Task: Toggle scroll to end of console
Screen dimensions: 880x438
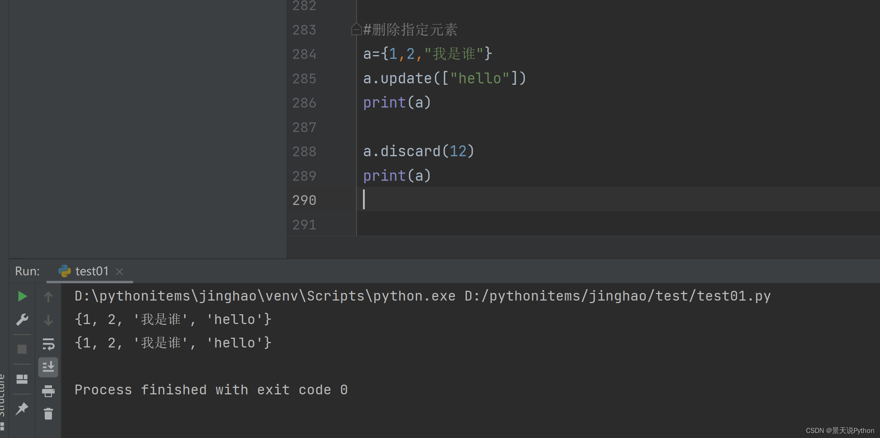Action: pos(48,367)
